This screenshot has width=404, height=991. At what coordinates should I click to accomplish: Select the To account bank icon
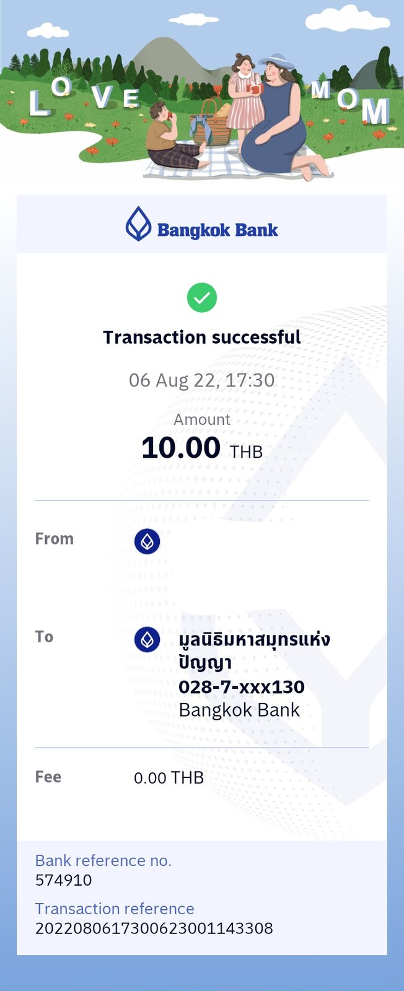[x=147, y=639]
